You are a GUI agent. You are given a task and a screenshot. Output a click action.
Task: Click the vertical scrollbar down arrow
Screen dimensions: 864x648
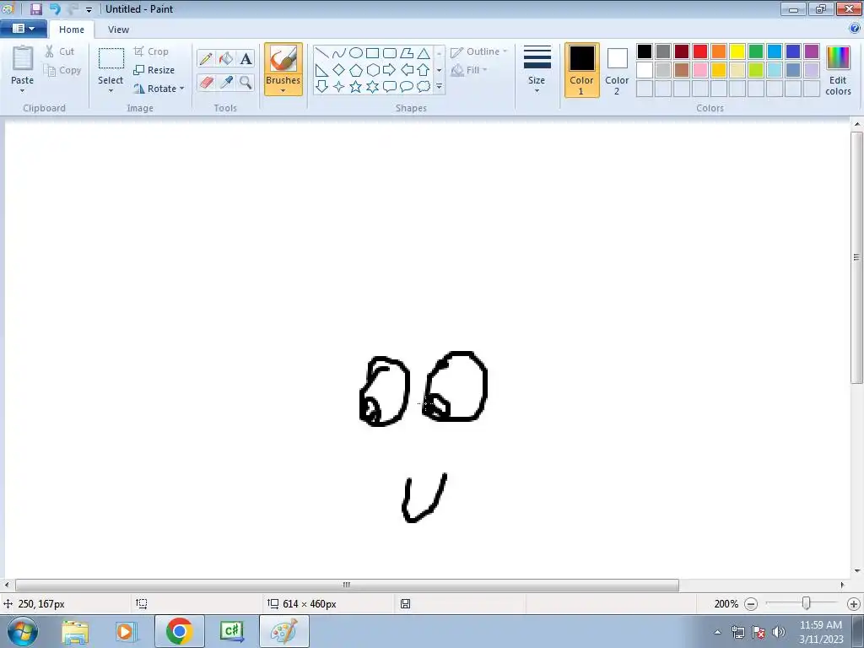(857, 571)
